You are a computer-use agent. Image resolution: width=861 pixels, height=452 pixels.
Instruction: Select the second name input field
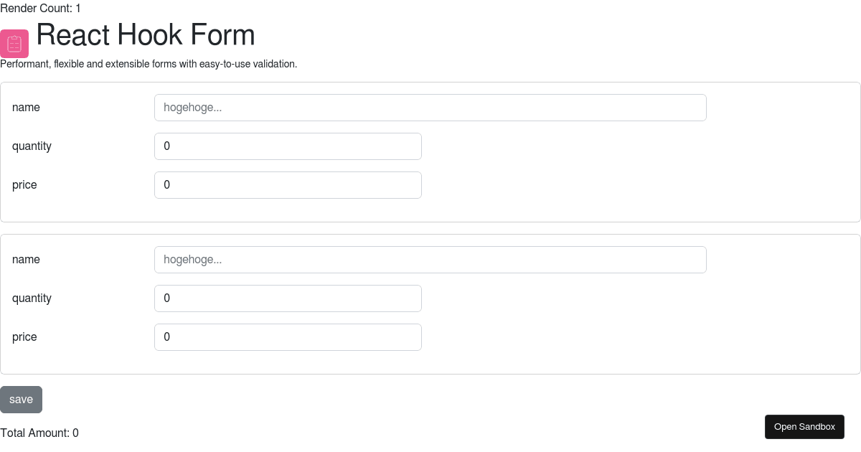430,260
